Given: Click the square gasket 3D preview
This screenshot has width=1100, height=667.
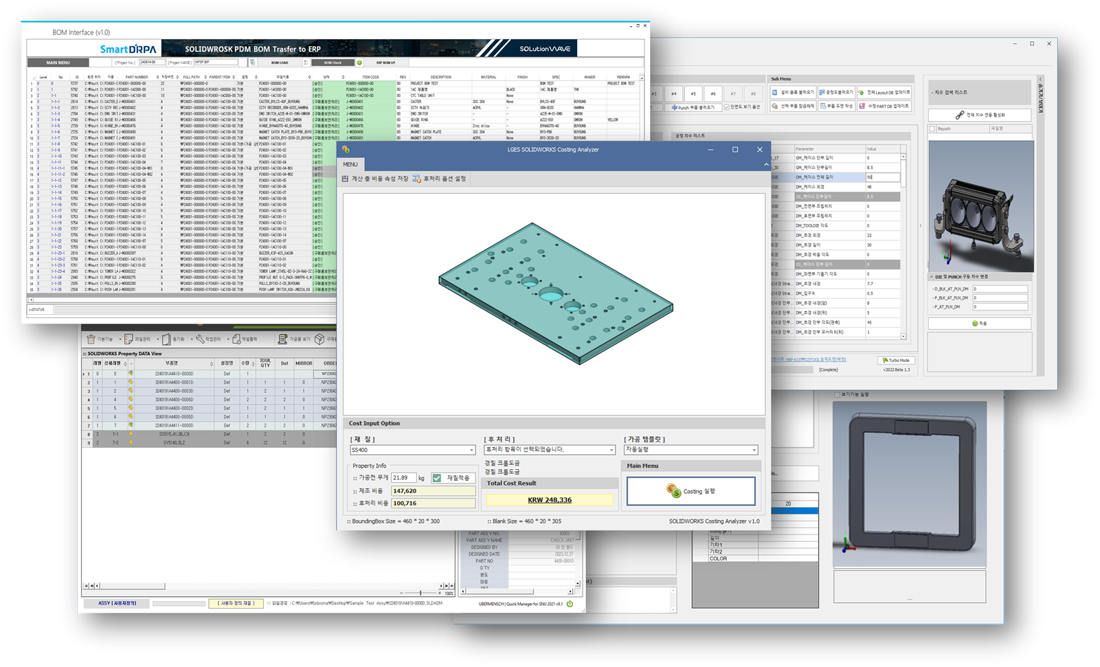Looking at the screenshot, I should click(x=910, y=484).
